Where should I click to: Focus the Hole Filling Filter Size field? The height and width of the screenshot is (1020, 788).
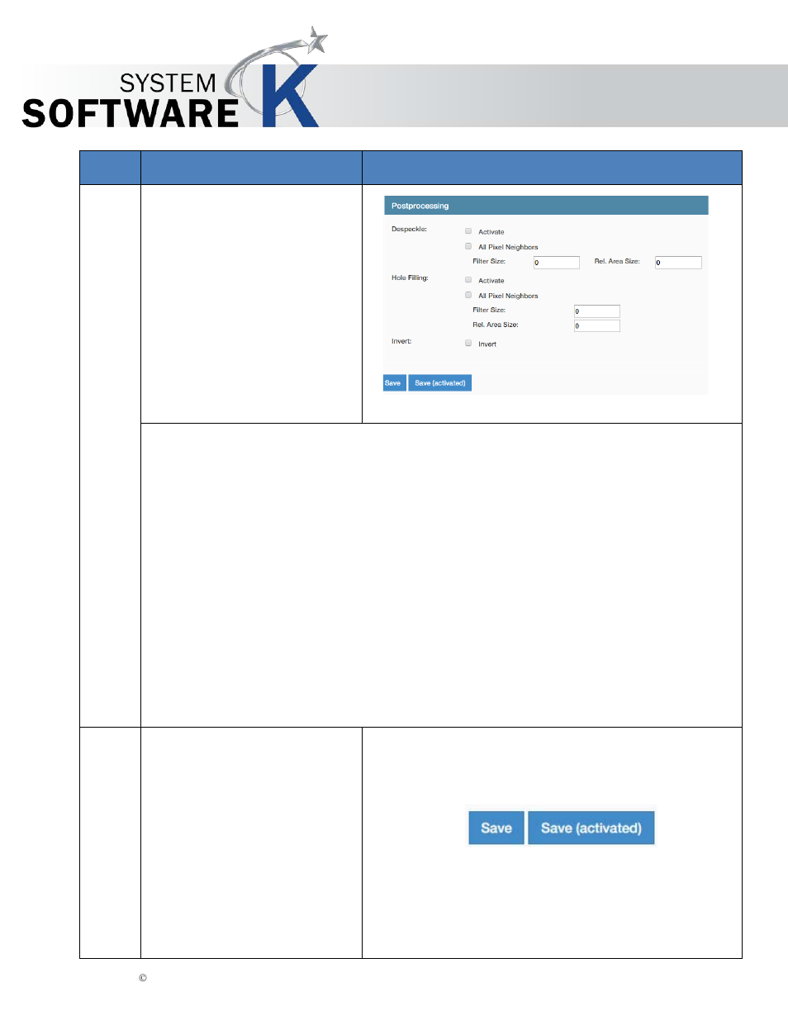tap(597, 311)
